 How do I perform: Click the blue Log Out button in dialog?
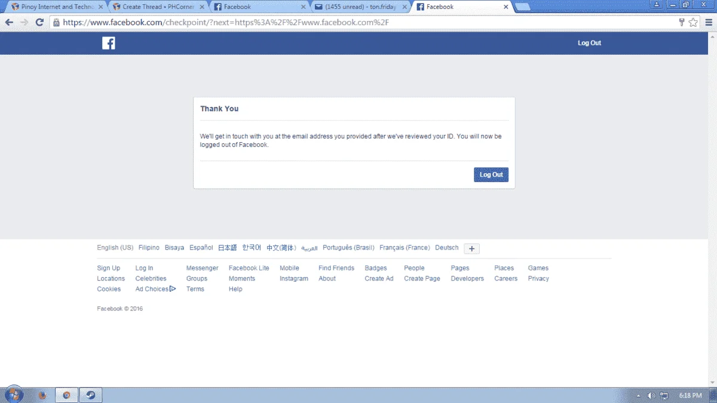491,174
